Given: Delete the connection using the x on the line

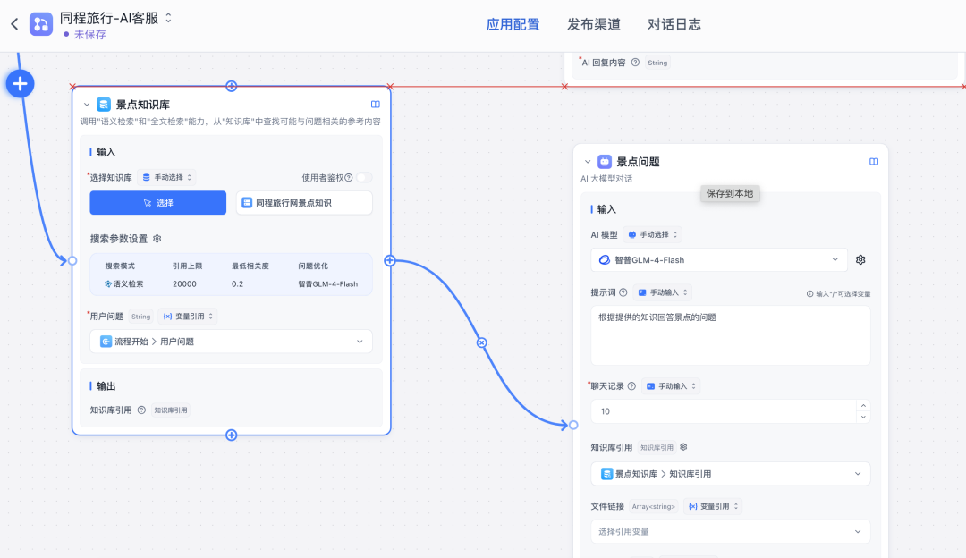Looking at the screenshot, I should [482, 342].
